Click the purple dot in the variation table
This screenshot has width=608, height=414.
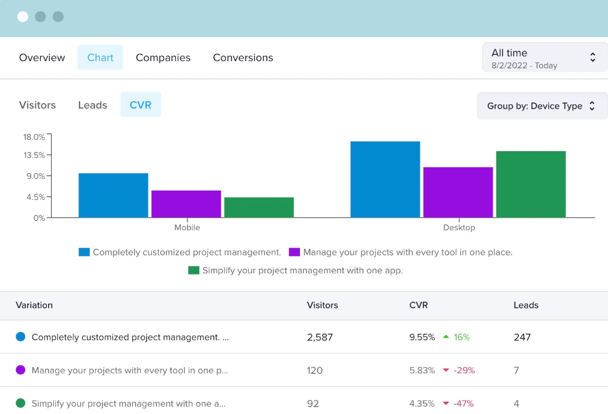click(x=20, y=370)
